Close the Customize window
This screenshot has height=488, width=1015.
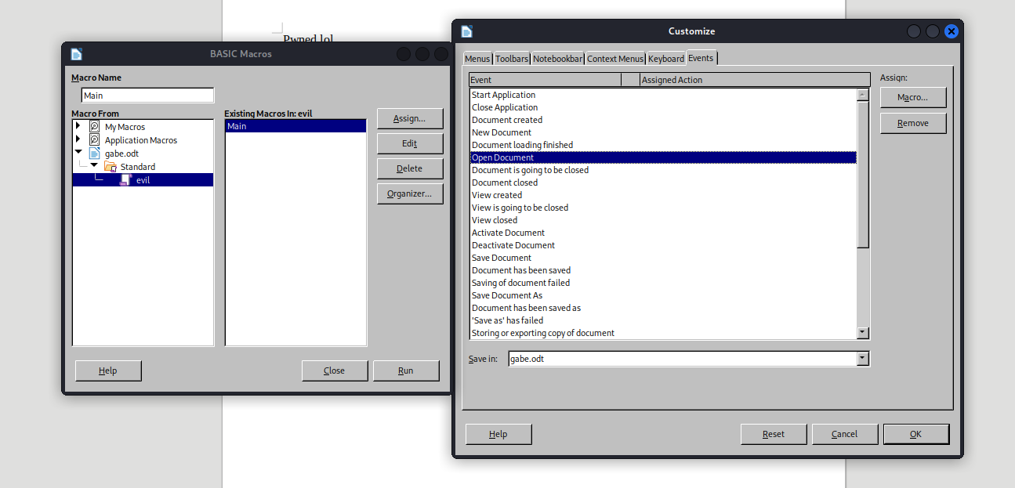point(952,31)
